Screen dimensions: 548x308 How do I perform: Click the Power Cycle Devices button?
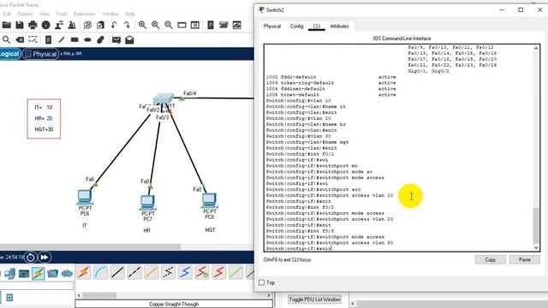31,258
